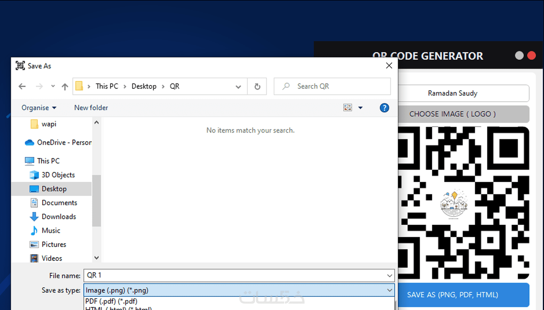The image size is (544, 310).
Task: Create a New folder
Action: [91, 108]
